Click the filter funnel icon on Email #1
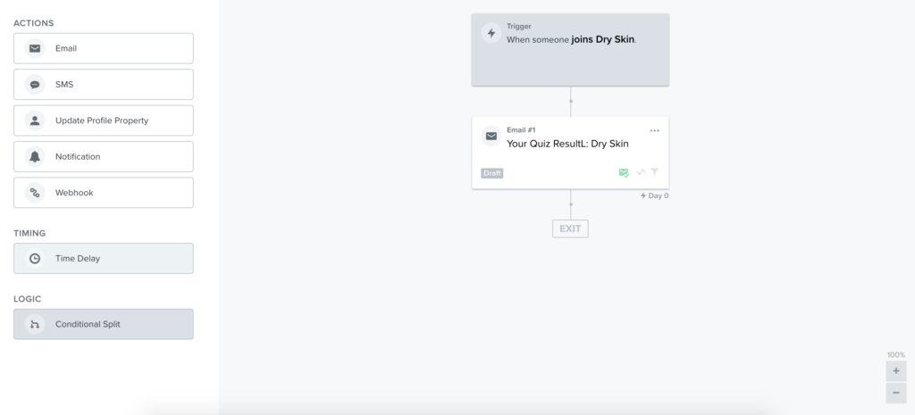The image size is (915, 415). (655, 172)
